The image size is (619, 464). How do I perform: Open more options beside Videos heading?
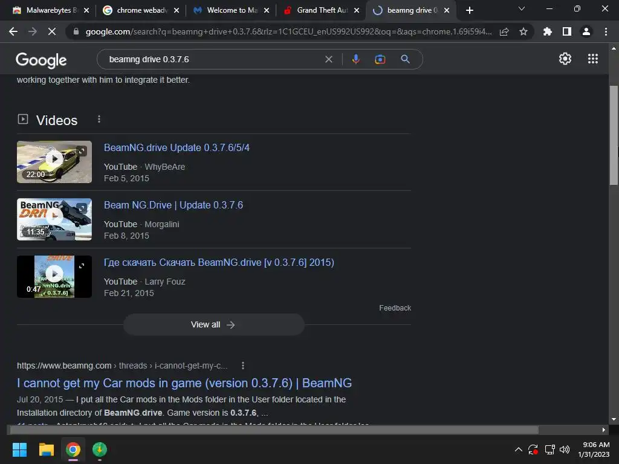tap(99, 119)
